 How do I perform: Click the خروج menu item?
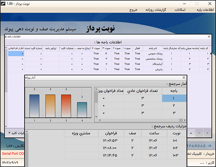click(x=133, y=10)
